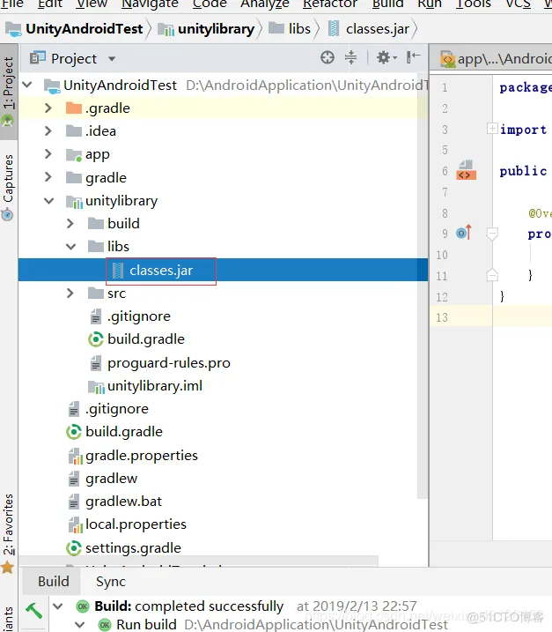552x632 pixels.
Task: Select the gradlew.bat file
Action: [x=123, y=502]
